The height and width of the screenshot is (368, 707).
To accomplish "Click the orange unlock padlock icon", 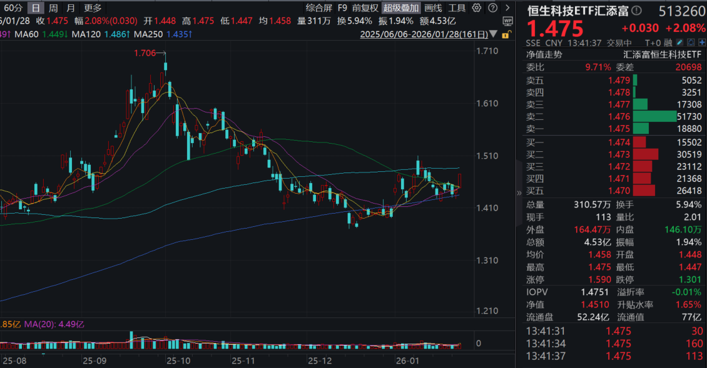I will (x=506, y=34).
